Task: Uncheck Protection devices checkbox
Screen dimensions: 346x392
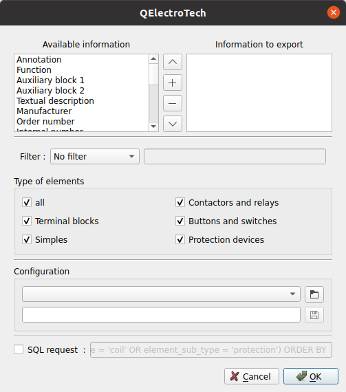Action: (x=180, y=239)
